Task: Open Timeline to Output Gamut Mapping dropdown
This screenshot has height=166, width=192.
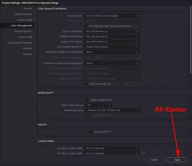Action: pyautogui.click(x=112, y=63)
